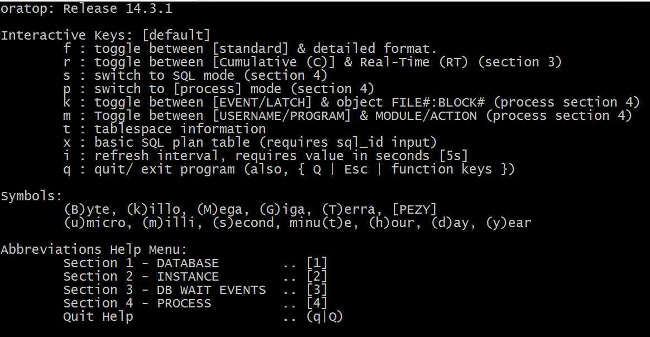
Task: Click the Section 1 DATABASE help entry
Action: click(195, 263)
